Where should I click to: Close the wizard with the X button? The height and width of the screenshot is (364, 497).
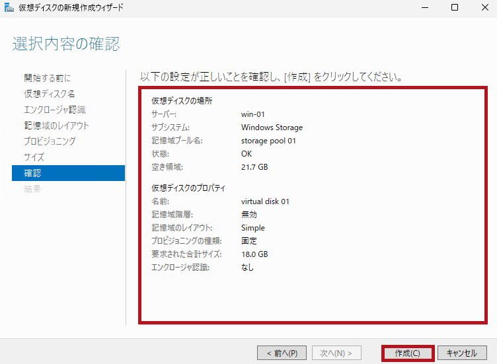click(484, 8)
